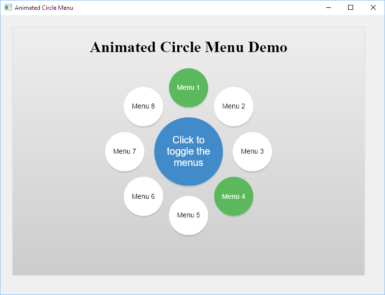The image size is (385, 295).
Task: Close the Animated Circle Menu window
Action: (x=373, y=8)
